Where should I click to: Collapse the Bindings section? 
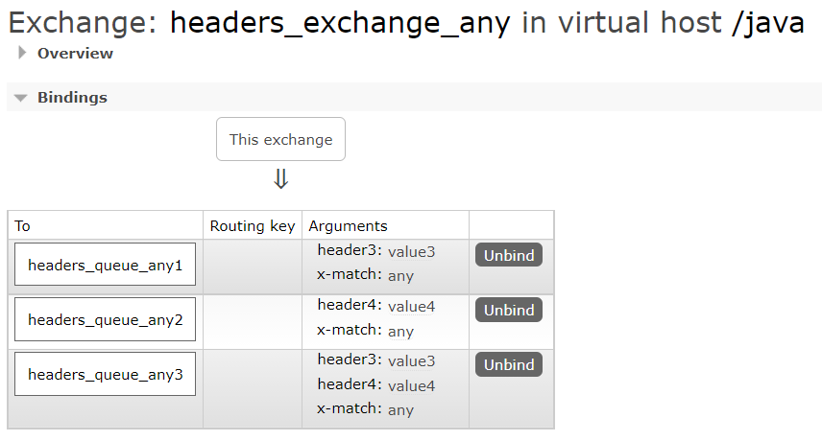coord(71,98)
